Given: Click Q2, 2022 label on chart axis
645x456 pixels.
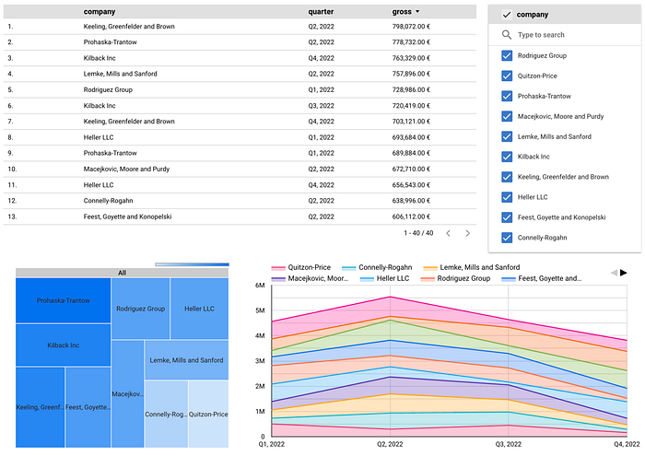Looking at the screenshot, I should (x=390, y=445).
